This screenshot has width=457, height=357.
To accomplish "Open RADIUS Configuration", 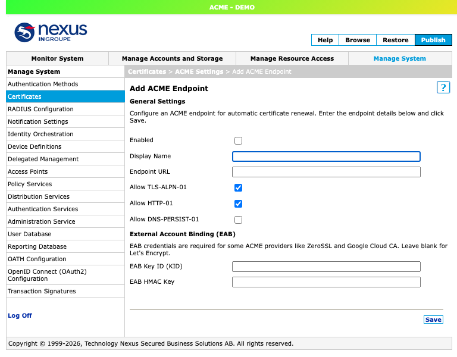I will coord(65,109).
